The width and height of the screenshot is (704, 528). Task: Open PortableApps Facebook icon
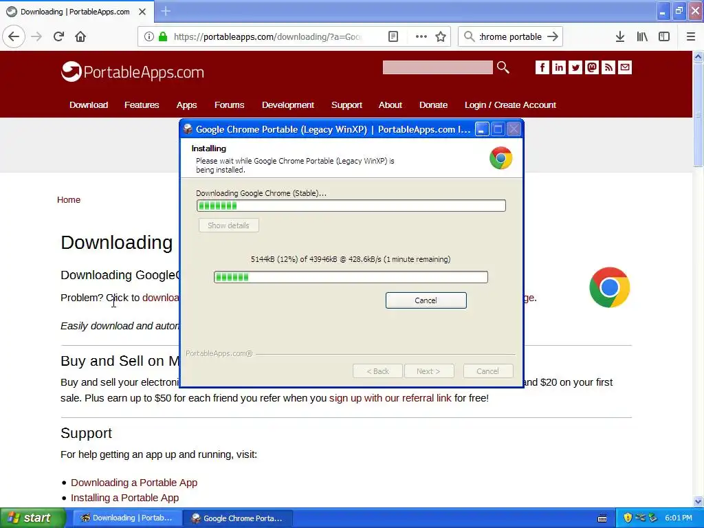[x=542, y=67]
